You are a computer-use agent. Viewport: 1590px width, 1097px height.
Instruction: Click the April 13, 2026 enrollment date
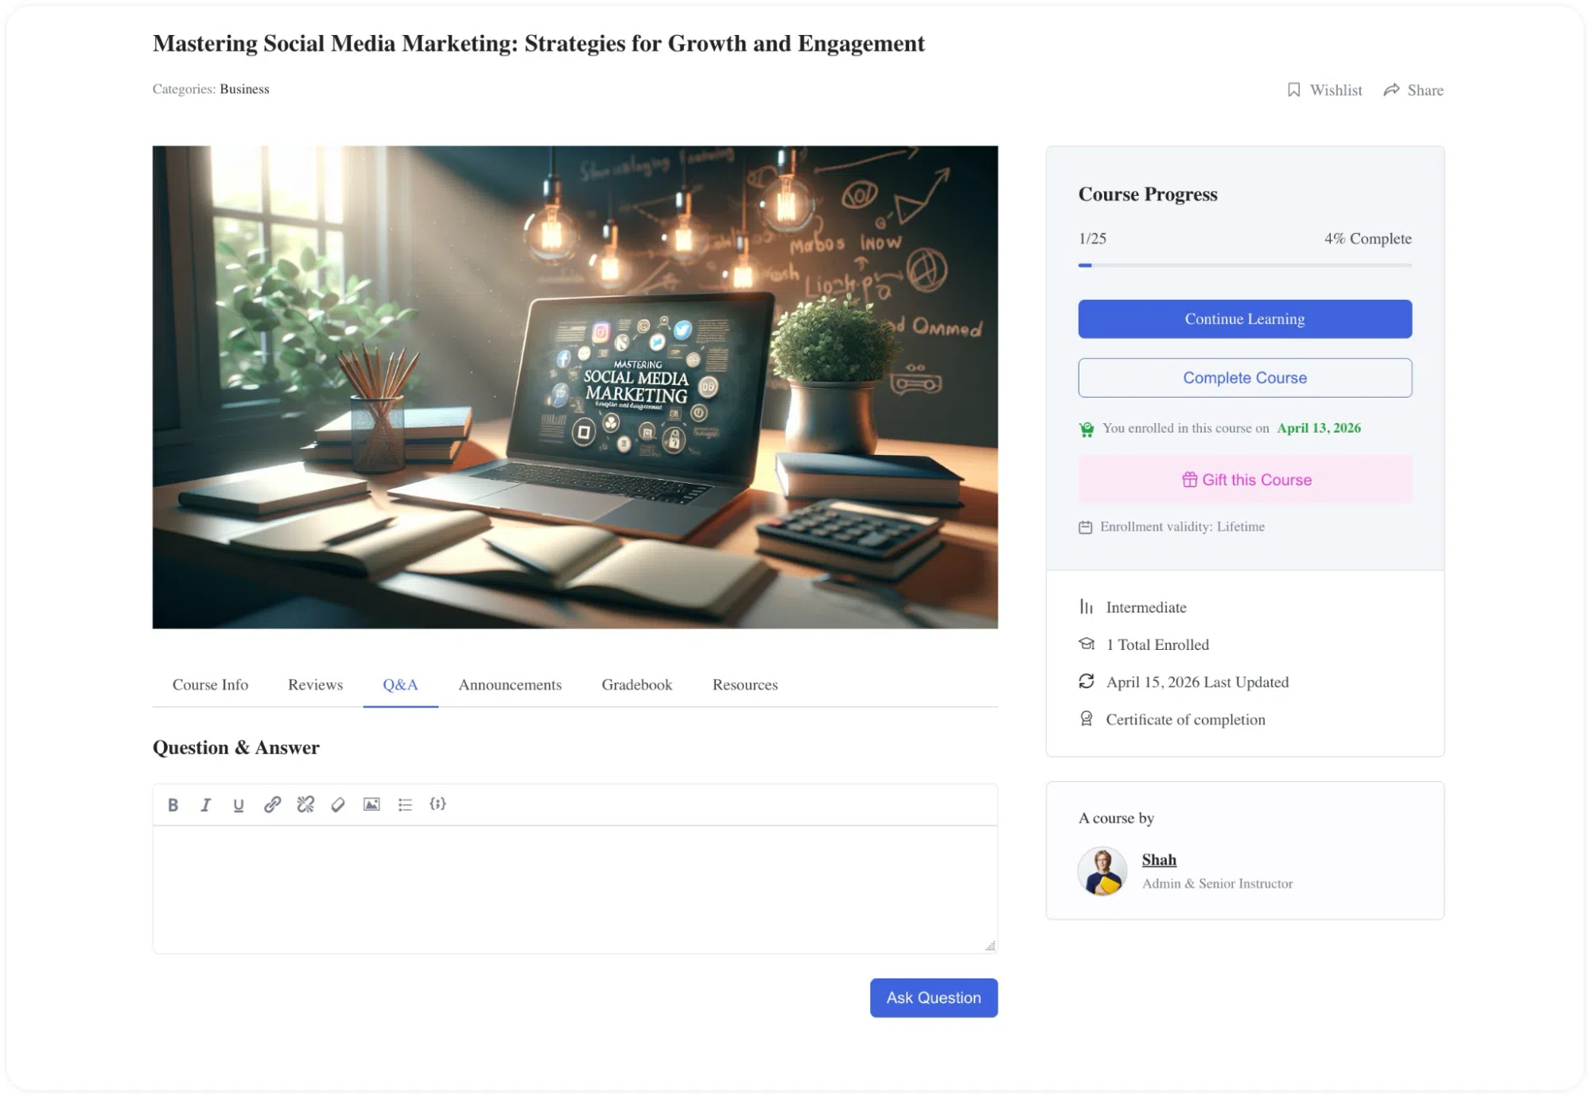click(x=1319, y=428)
